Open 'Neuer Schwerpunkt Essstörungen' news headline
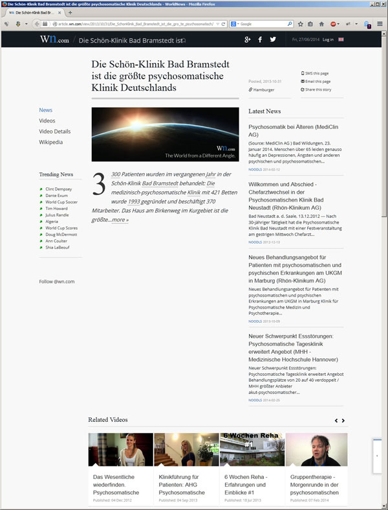This screenshot has width=388, height=510. (x=293, y=348)
